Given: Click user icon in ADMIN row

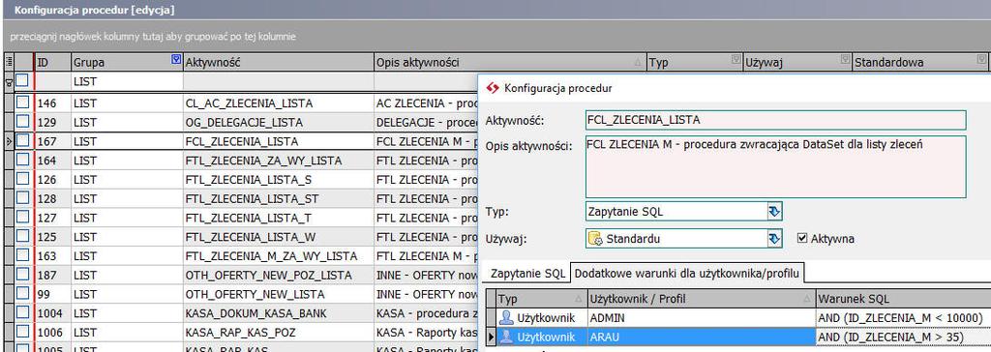Looking at the screenshot, I should tap(505, 318).
